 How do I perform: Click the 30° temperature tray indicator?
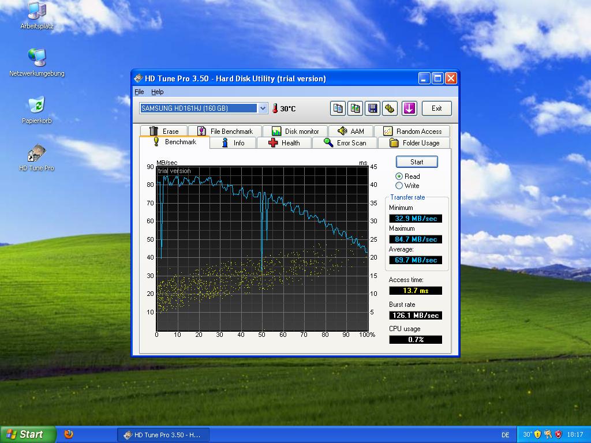click(x=528, y=435)
